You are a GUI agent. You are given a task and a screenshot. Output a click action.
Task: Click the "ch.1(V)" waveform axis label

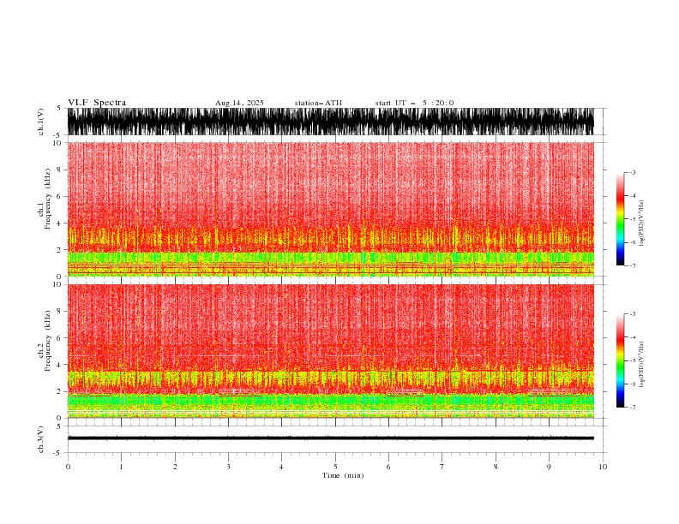[41, 122]
